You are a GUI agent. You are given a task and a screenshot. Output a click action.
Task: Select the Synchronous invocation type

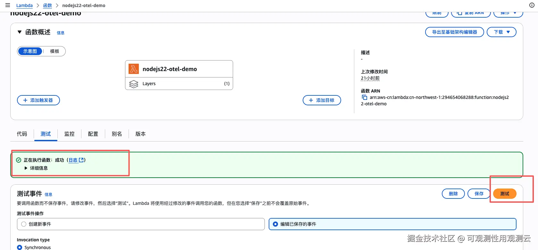20,247
